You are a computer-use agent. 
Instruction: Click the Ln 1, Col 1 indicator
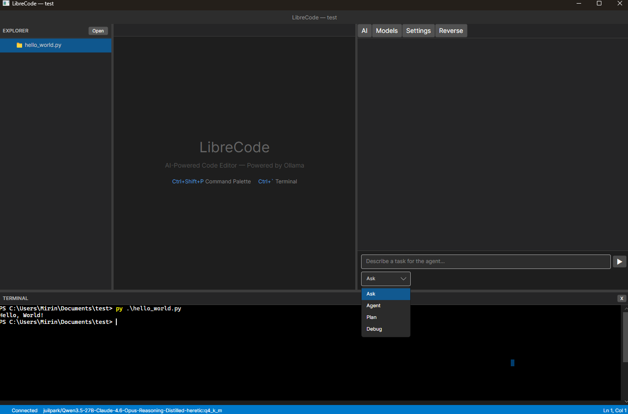(614, 410)
